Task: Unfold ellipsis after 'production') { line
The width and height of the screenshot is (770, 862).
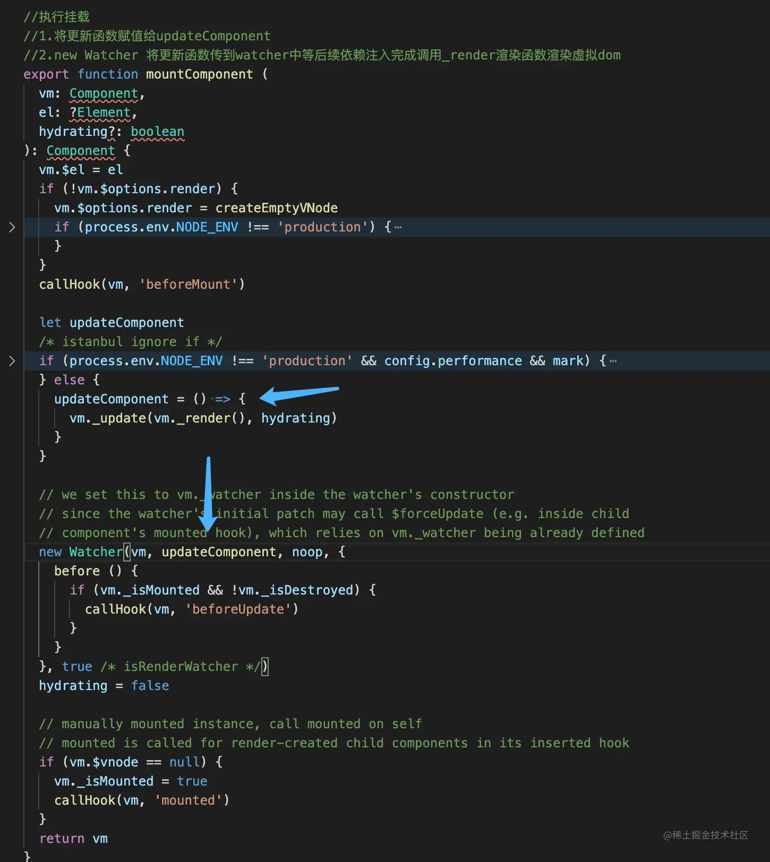Action: click(398, 227)
